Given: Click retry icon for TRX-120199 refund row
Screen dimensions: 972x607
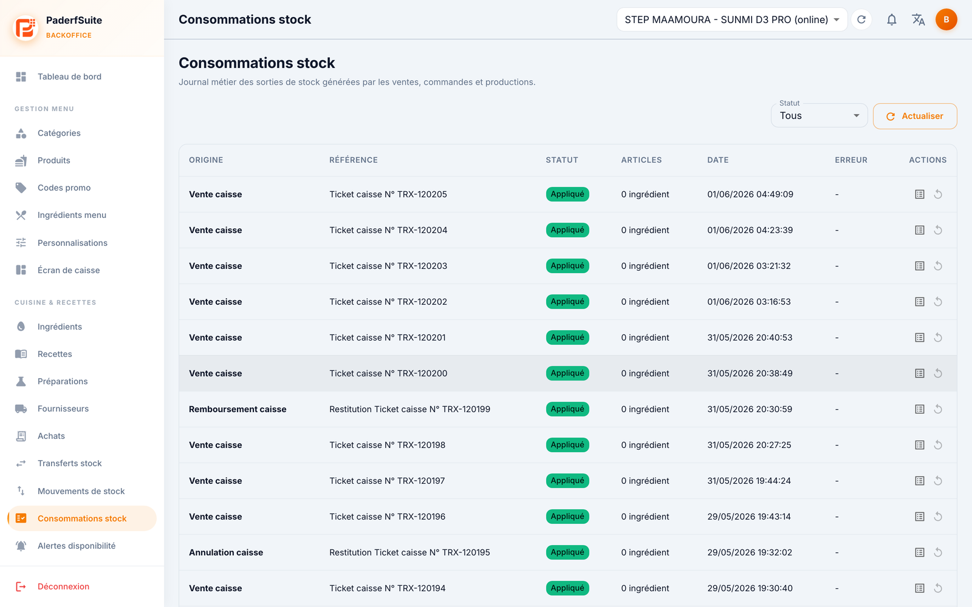Looking at the screenshot, I should (938, 409).
